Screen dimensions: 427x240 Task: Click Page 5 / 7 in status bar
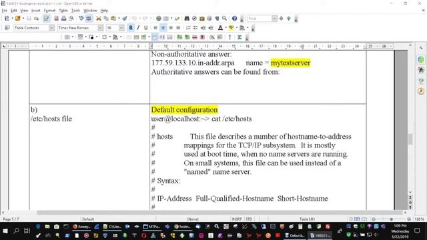tap(11, 219)
